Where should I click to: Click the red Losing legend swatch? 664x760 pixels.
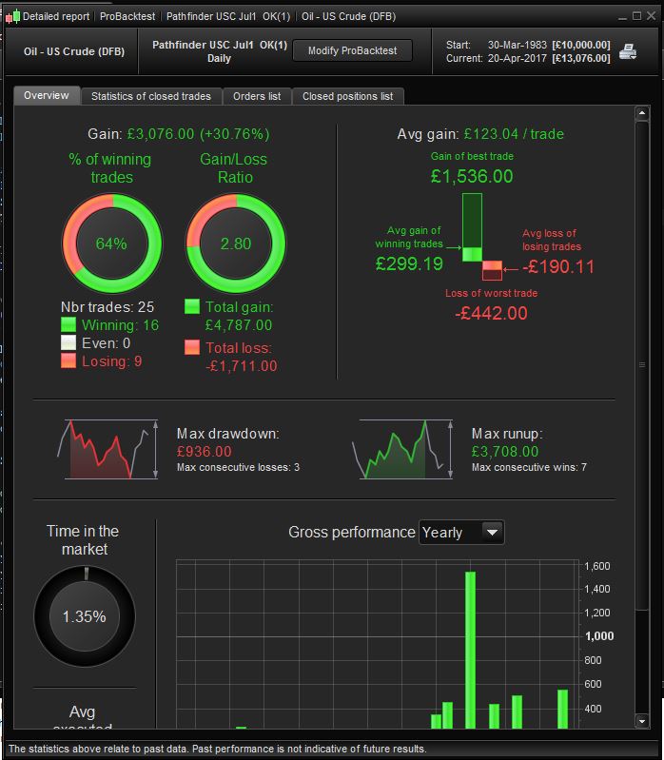[68, 361]
